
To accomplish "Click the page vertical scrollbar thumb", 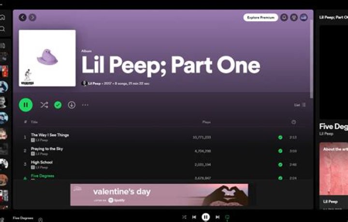I will click(x=311, y=59).
